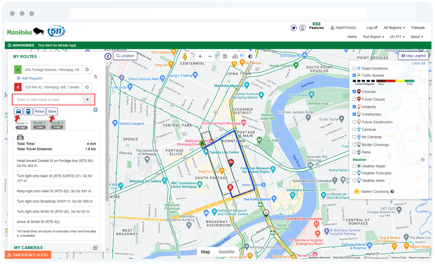Enable the Future Closure checkbox
435x264 pixels.
[x=354, y=99]
